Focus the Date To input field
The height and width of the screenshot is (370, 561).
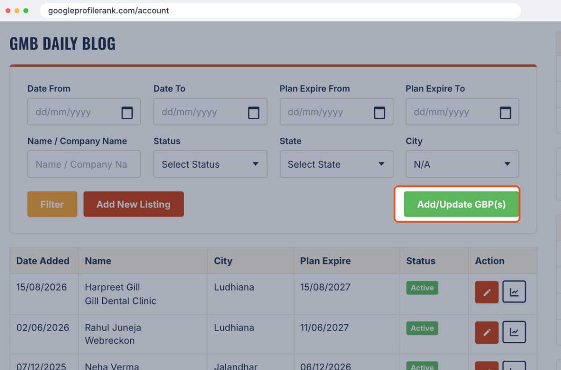(210, 112)
